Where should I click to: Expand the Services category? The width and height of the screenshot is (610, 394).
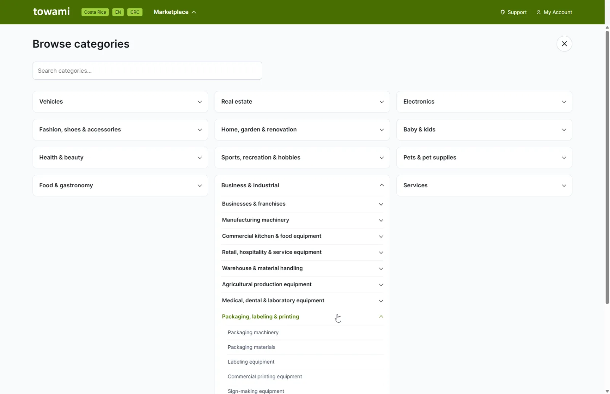pos(484,185)
